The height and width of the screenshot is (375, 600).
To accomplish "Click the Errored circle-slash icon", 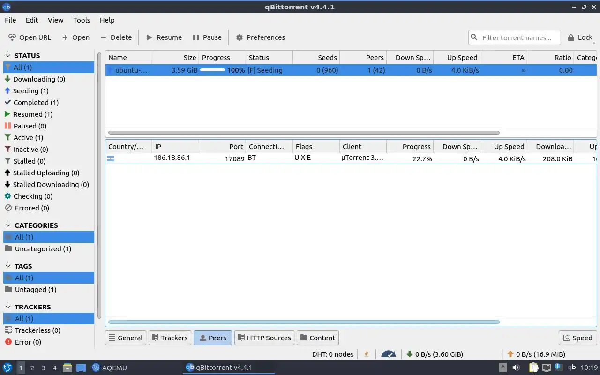I will 7,208.
